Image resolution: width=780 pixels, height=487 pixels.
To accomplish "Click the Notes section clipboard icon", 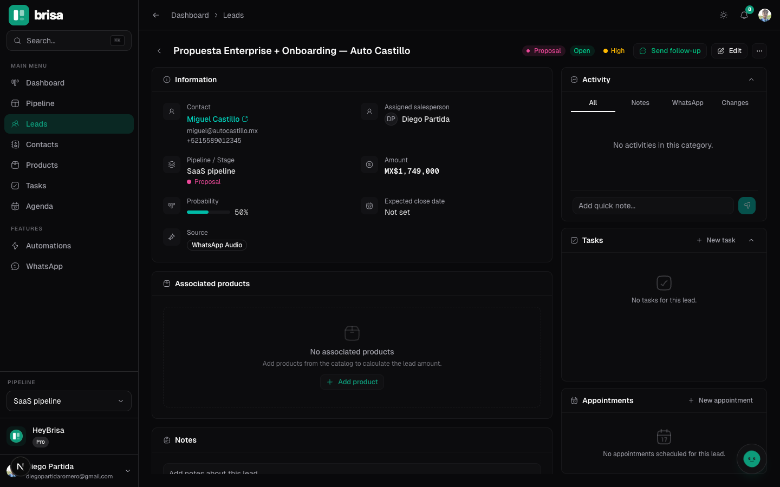I will coord(167,440).
